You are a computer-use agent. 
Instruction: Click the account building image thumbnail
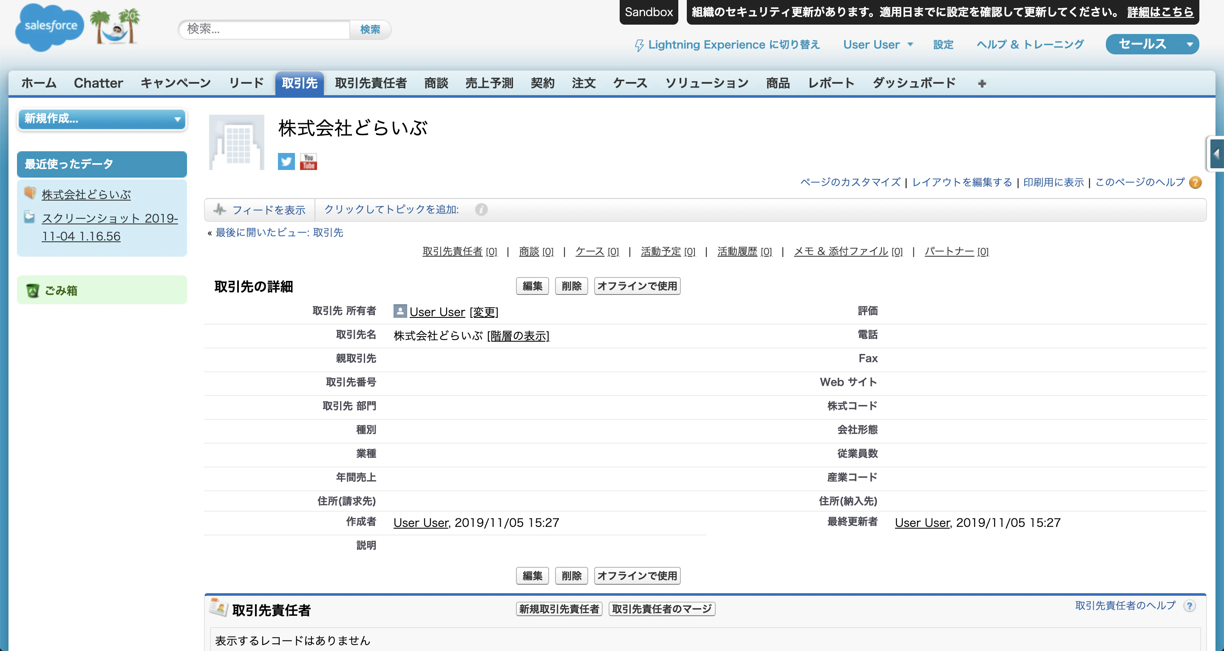coord(237,142)
